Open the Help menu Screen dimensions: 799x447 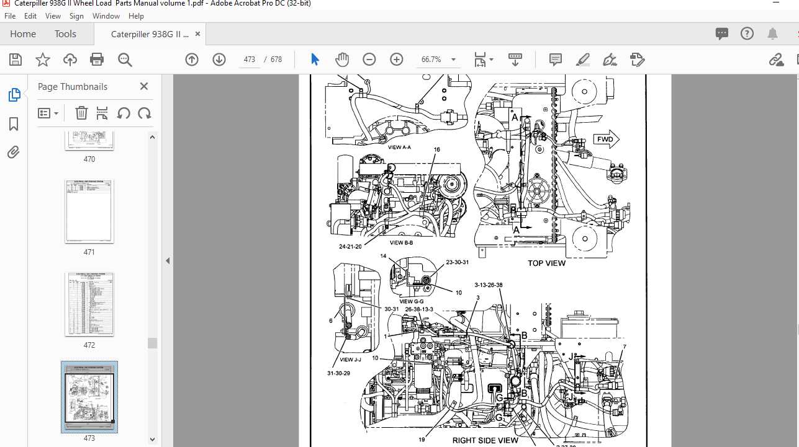pos(135,16)
